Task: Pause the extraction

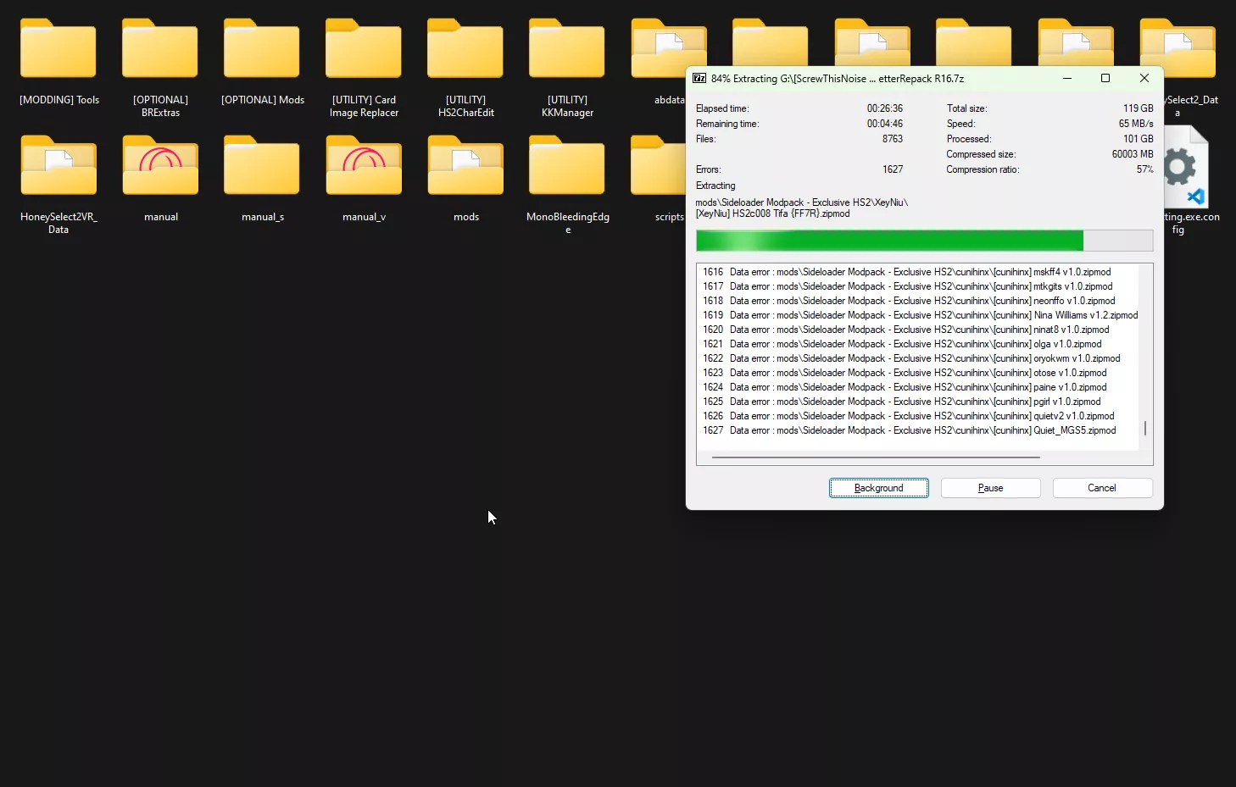Action: click(990, 487)
